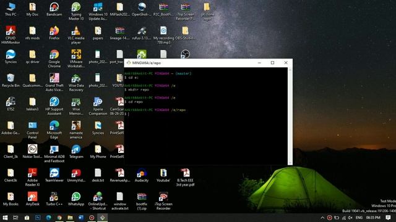Screen dimensions: 396x222
Task: Launch Google Chrome desktop shortcut
Action: tap(54, 59)
